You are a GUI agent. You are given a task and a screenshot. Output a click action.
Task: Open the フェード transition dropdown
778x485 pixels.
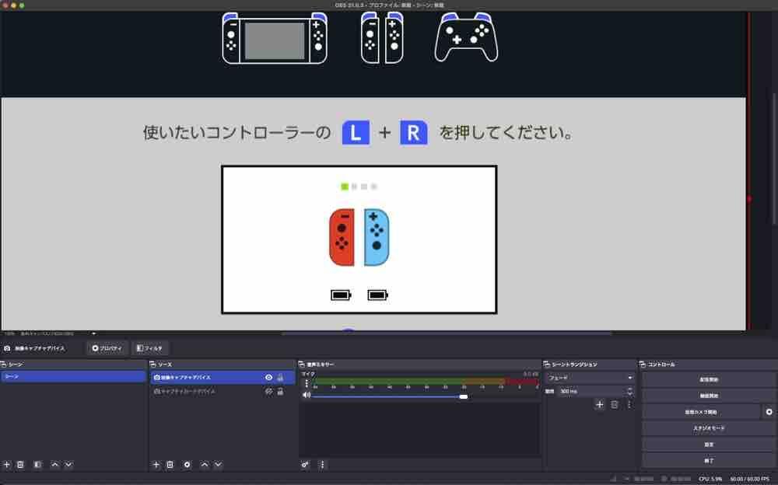590,378
